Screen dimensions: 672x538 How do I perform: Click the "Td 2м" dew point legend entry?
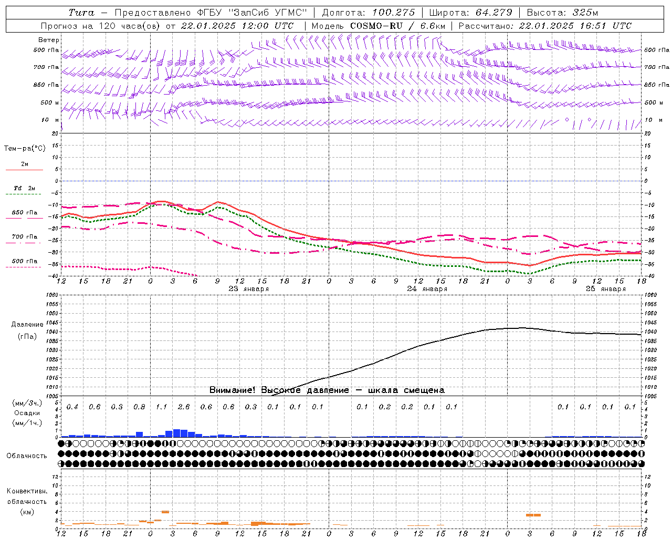click(25, 188)
